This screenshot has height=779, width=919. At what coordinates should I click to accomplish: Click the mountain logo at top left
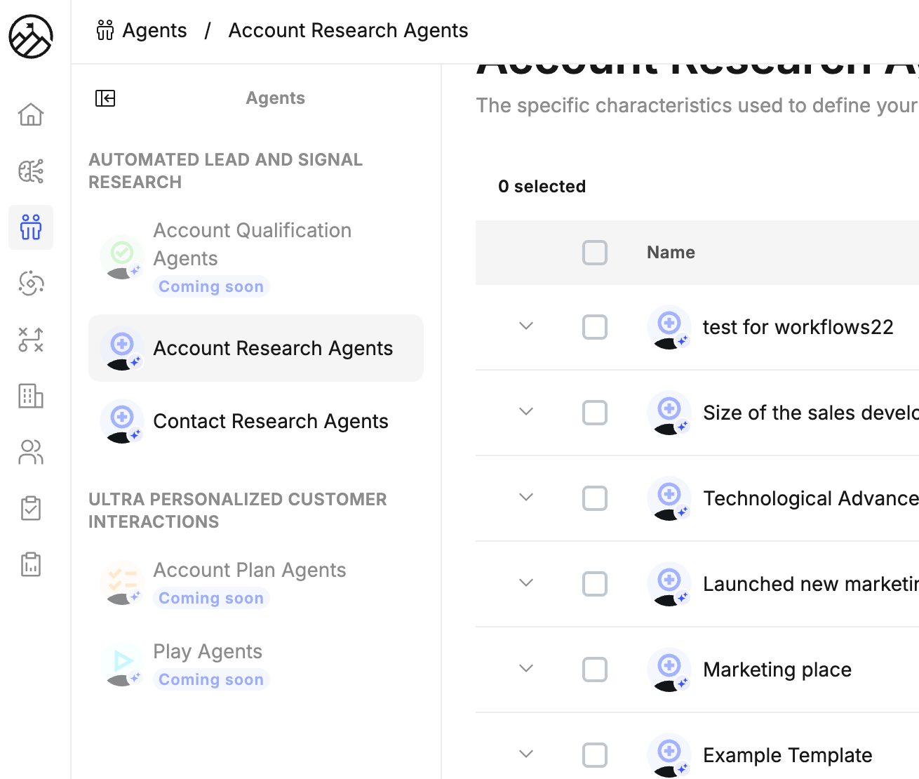click(x=31, y=36)
